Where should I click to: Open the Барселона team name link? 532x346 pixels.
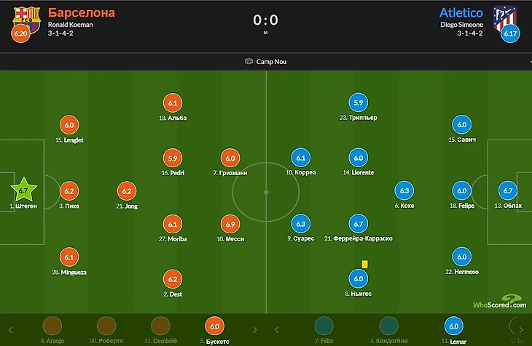82,12
